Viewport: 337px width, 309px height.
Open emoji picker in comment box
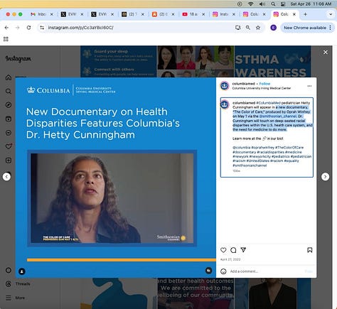pos(223,271)
